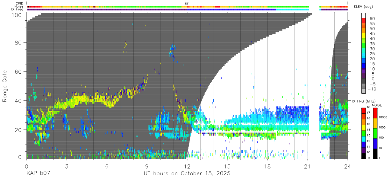The image size is (391, 180).
Task: Click the red 17–18 MHz frequency swatch
Action: 364,110
